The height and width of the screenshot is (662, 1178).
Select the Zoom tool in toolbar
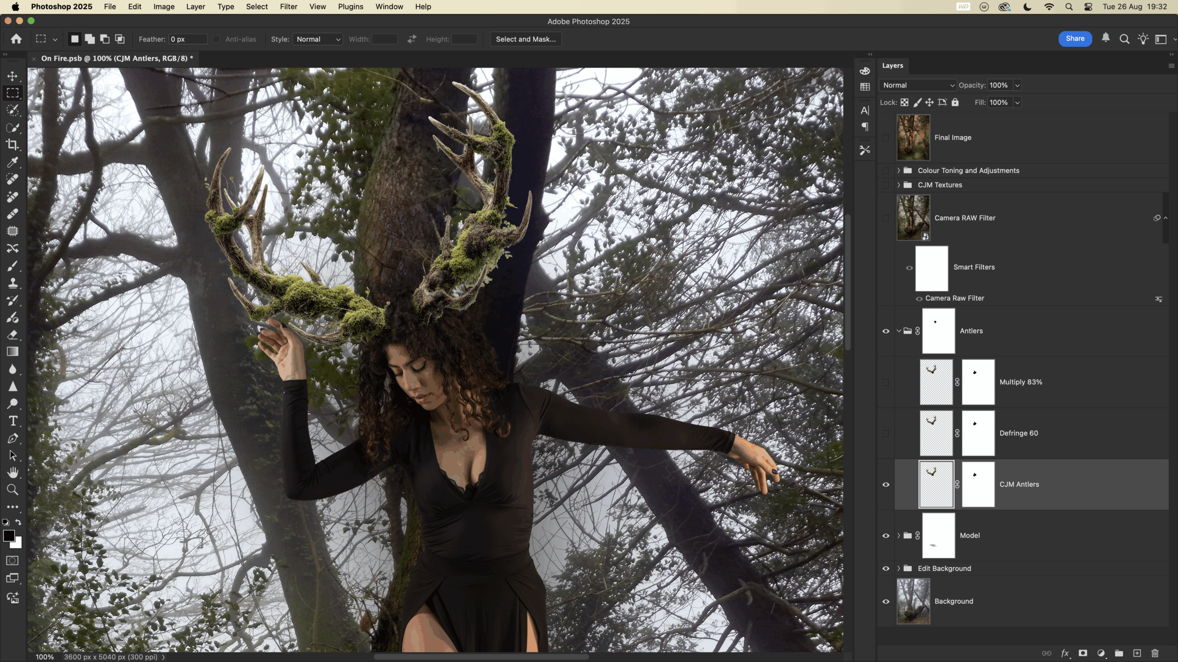pyautogui.click(x=12, y=490)
